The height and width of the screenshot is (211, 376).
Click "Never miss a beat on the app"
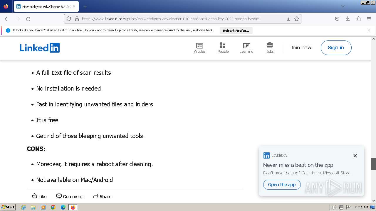(298, 165)
